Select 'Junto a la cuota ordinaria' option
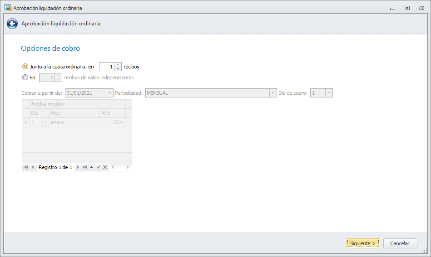This screenshot has height=257, width=431. coord(25,67)
